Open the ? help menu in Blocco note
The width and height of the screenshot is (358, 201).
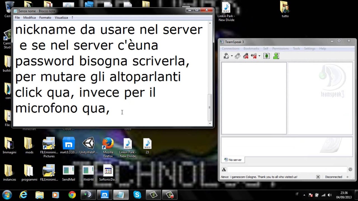click(x=72, y=18)
